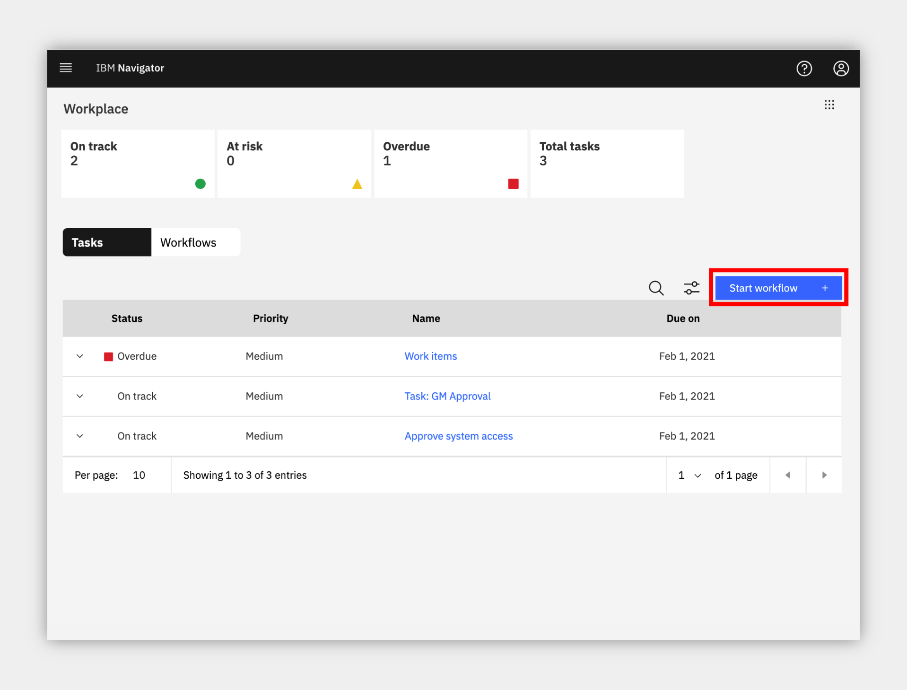Click the 'of 1 page' text
Viewport: 907px width, 690px height.
click(x=736, y=475)
